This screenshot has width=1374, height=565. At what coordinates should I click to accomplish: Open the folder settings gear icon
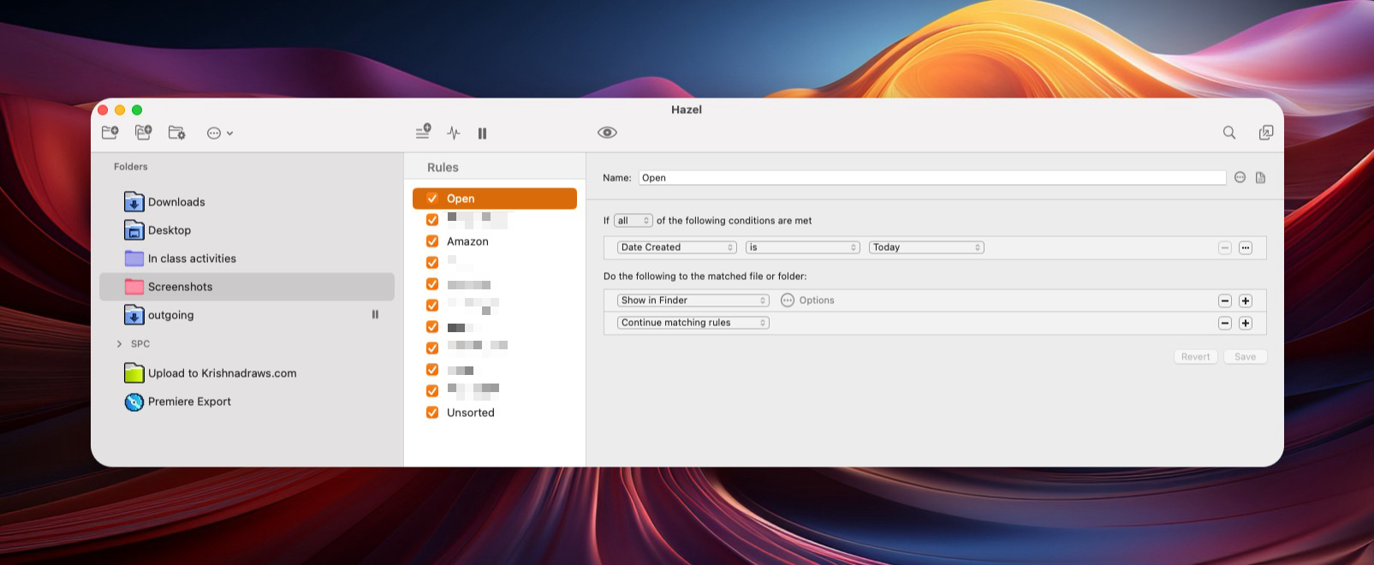176,133
